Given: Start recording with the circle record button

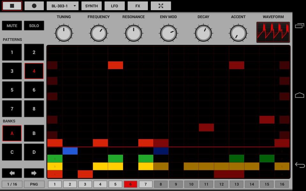Looking at the screenshot, I should [34, 6].
